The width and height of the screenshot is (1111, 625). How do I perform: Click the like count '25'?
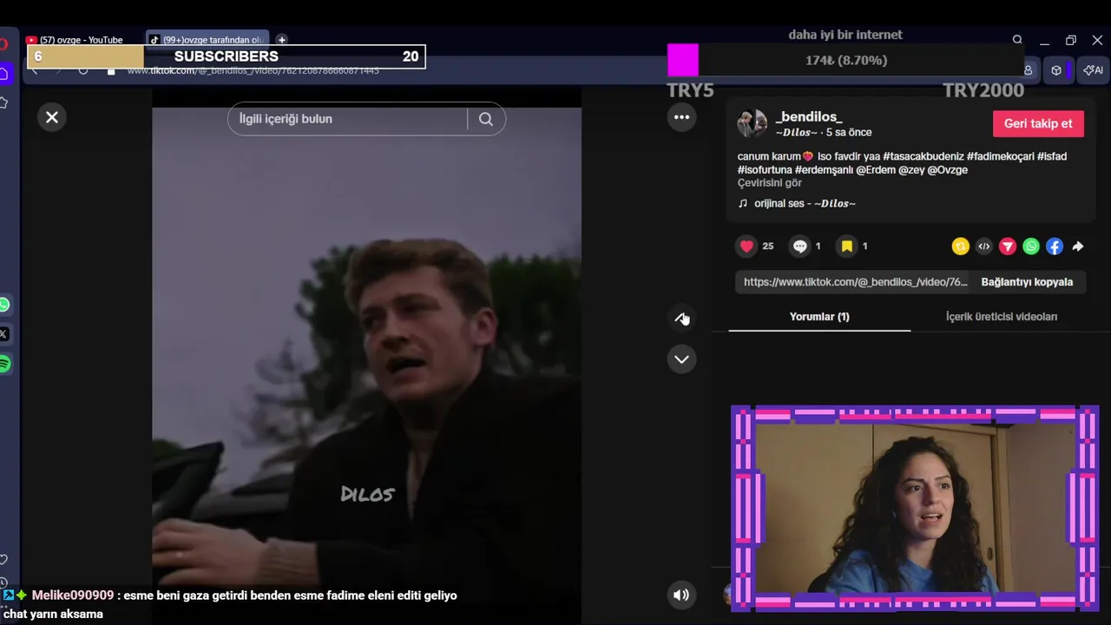(768, 247)
